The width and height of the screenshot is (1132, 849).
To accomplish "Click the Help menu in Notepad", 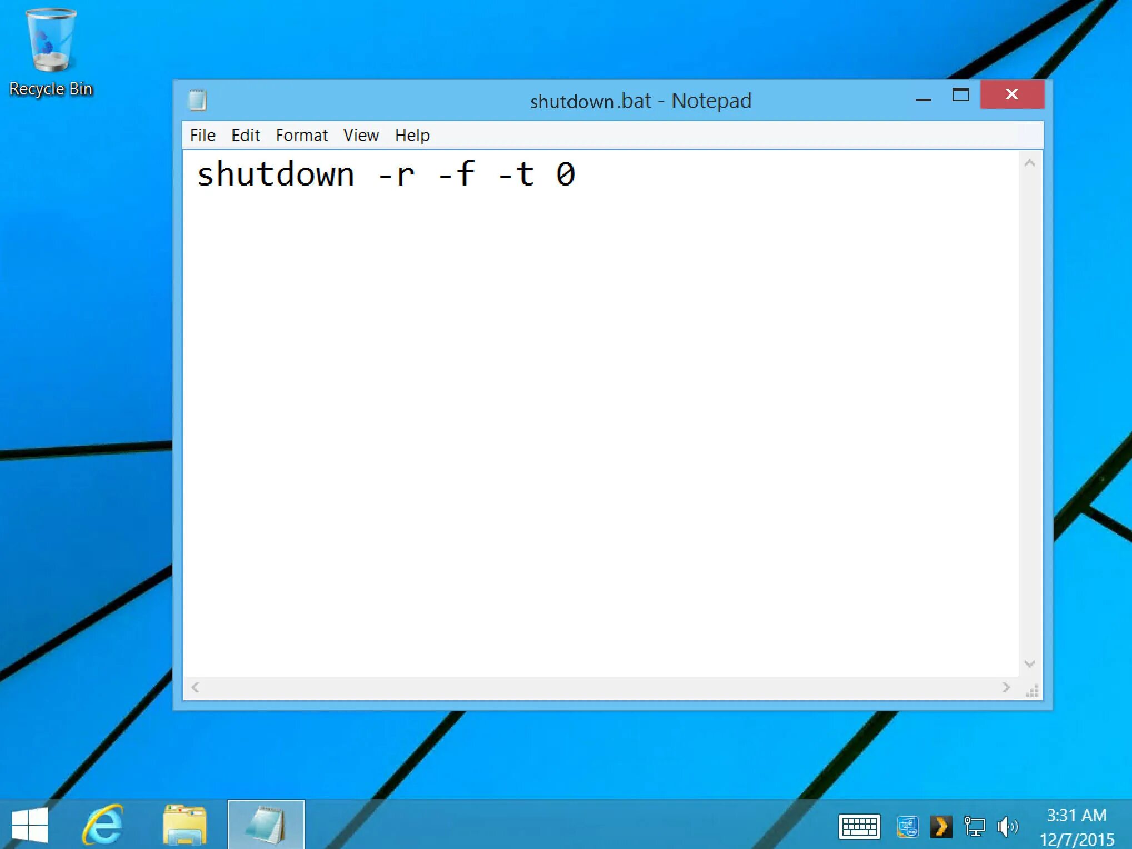I will tap(412, 134).
